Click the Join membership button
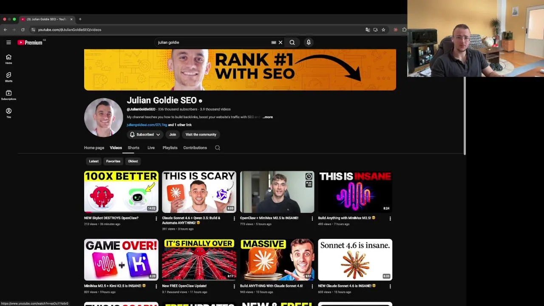The height and width of the screenshot is (306, 544). [x=173, y=134]
